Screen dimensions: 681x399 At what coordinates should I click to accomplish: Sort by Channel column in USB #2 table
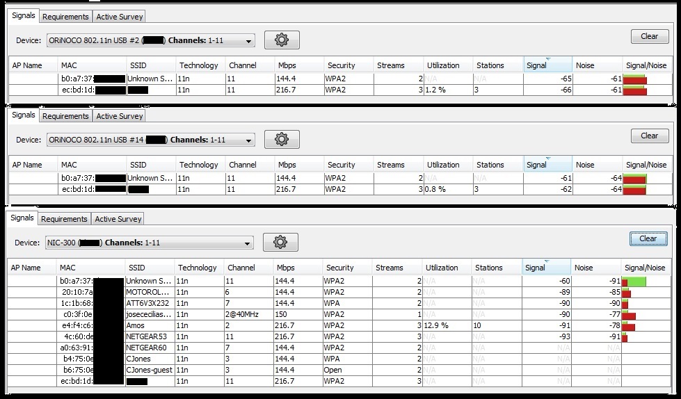pyautogui.click(x=243, y=65)
